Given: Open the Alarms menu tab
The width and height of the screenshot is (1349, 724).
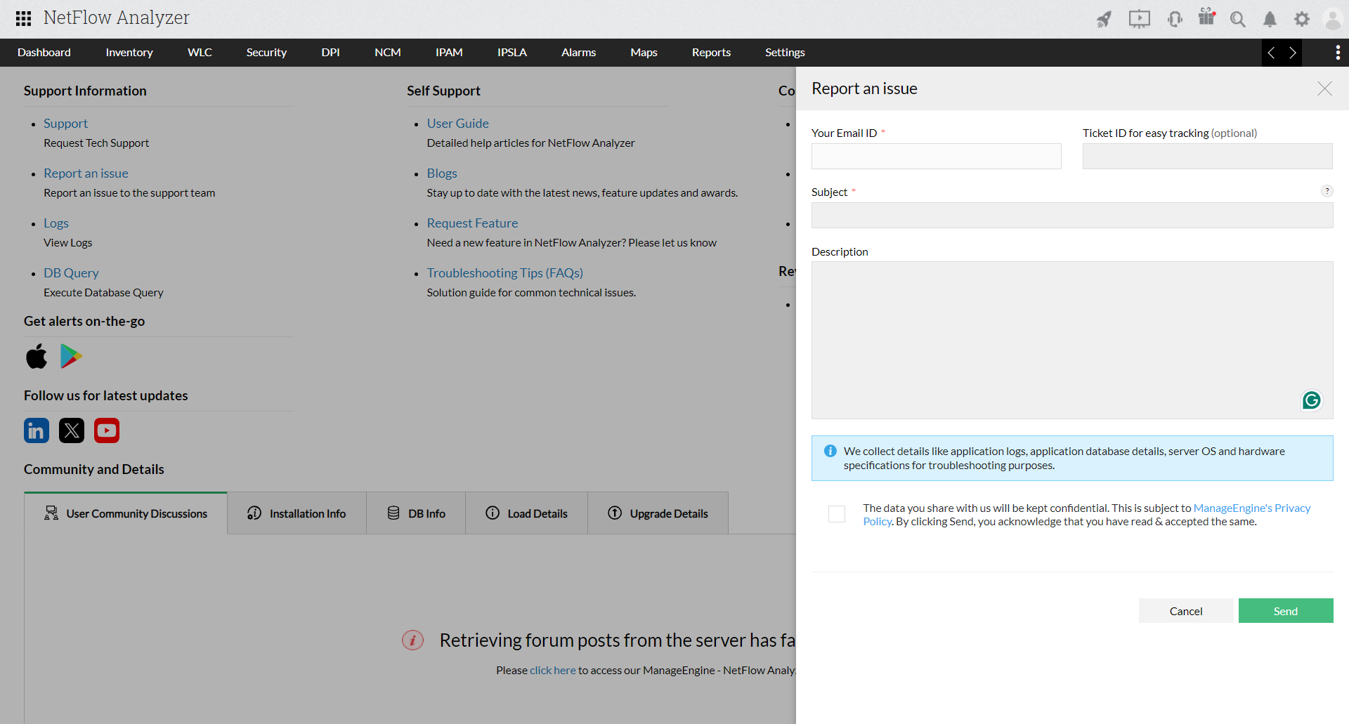Looking at the screenshot, I should click(x=578, y=53).
